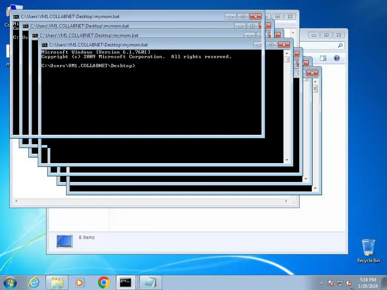Image resolution: width=387 pixels, height=290 pixels.
Task: Click the scroll-up arrow of the prompt-text cmd window
Action: 287,53
